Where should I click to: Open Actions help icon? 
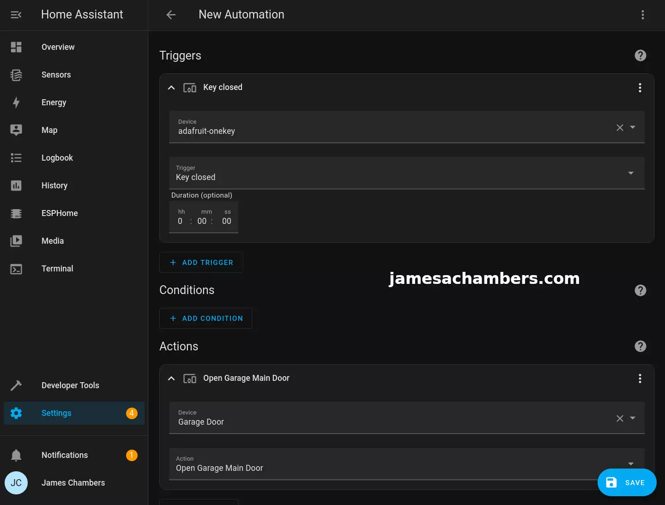640,346
